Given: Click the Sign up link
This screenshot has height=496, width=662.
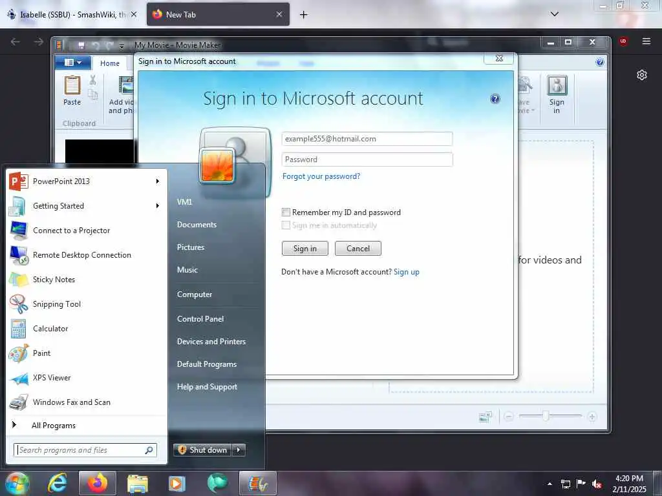Looking at the screenshot, I should click(x=407, y=272).
